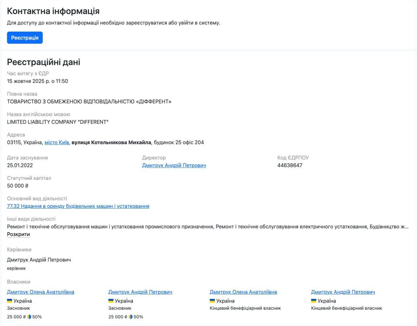Open founder Дмитрук Олена Анатоліївна link
417x326 pixels.
[x=40, y=292]
